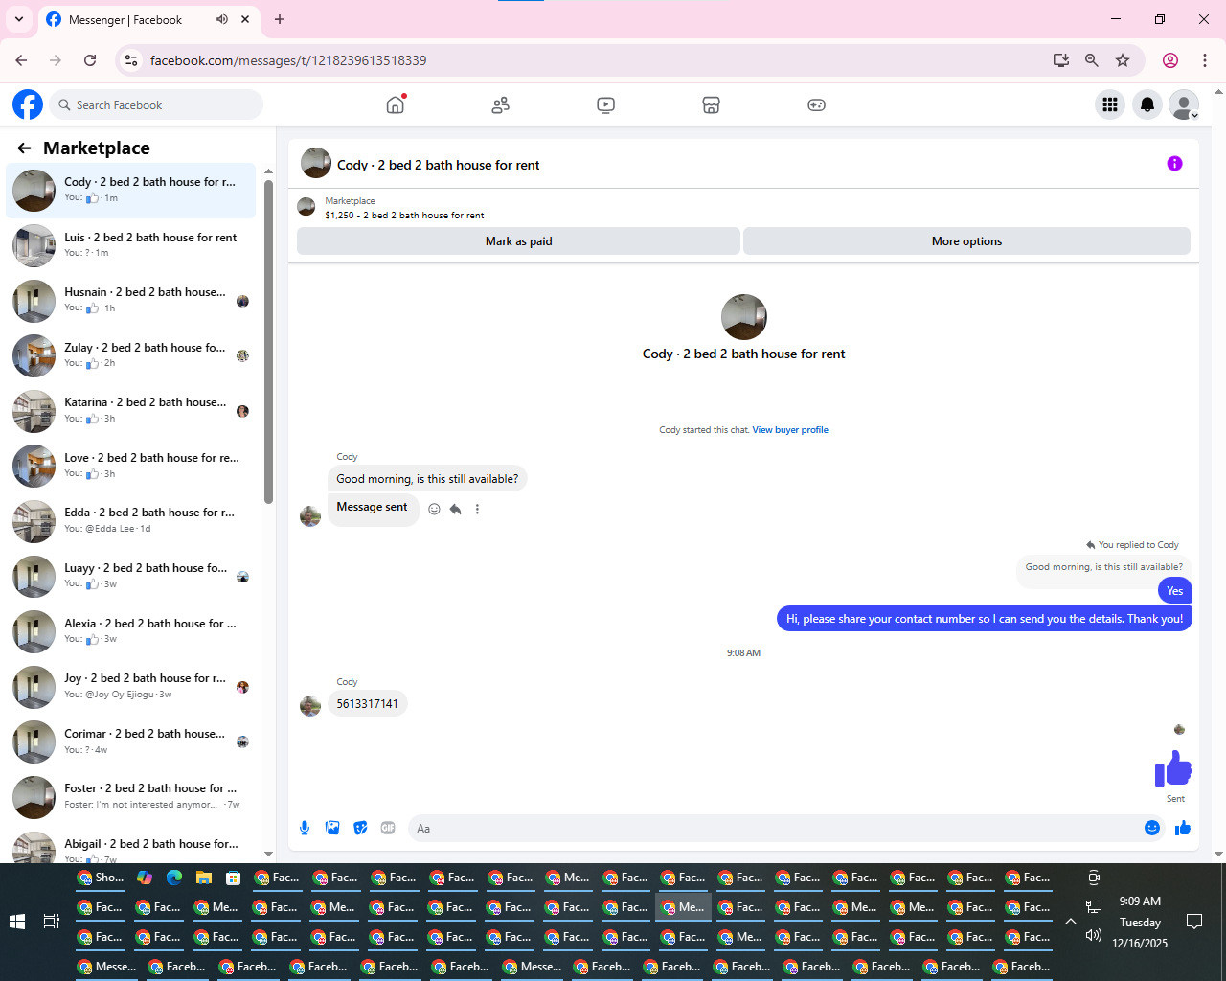Open the emoji picker in message box
Image resolution: width=1226 pixels, height=981 pixels.
tap(1152, 828)
